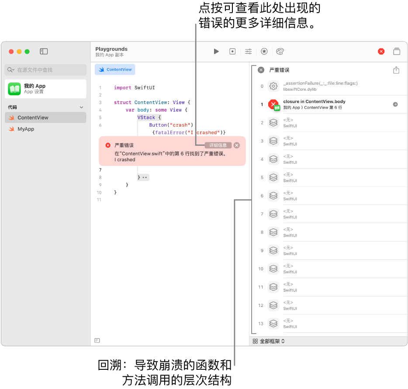Click the stop/step-through square icon
This screenshot has height=389, width=408.
[x=232, y=52]
